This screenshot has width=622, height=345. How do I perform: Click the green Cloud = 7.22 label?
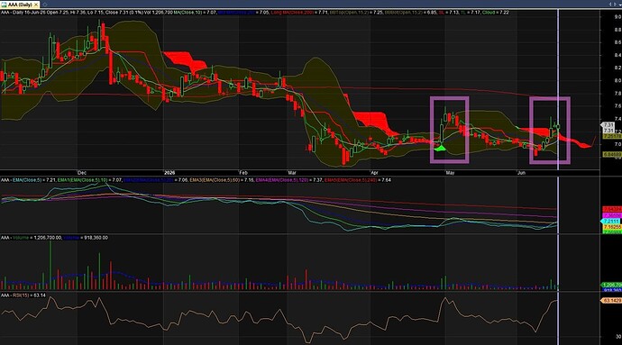[x=495, y=13]
